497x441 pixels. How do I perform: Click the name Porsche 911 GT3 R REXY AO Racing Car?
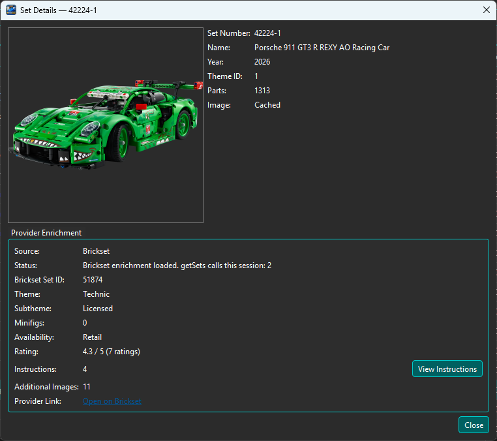point(322,48)
